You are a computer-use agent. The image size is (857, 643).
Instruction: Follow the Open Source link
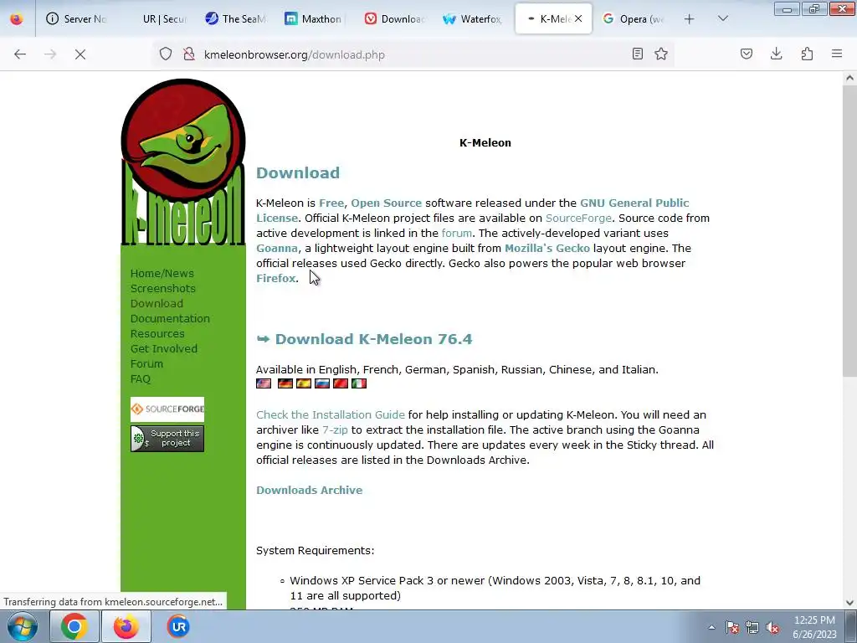pos(386,203)
